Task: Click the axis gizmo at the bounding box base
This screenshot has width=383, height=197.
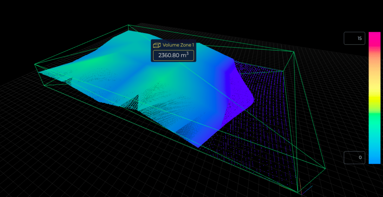Action: [x=301, y=188]
